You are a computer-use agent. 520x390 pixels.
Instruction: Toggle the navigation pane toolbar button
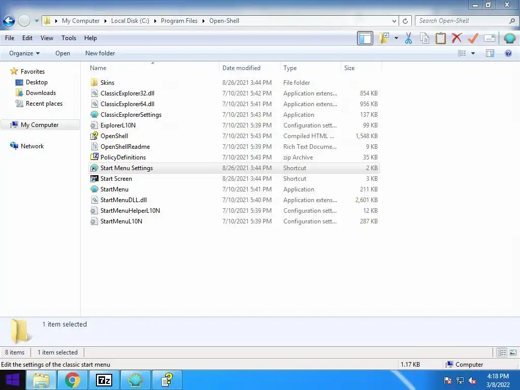click(x=365, y=38)
